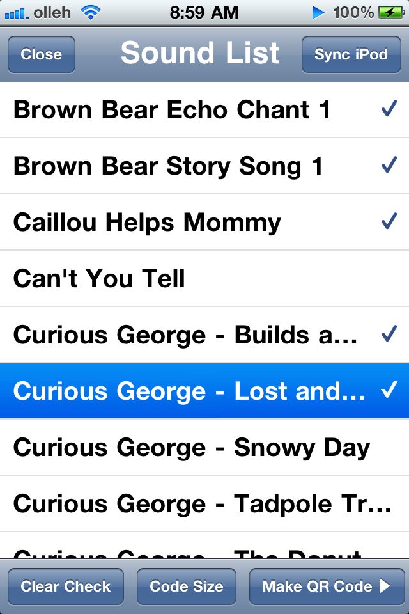Click the arrow on Make QR Code
This screenshot has width=409, height=614.
(385, 586)
